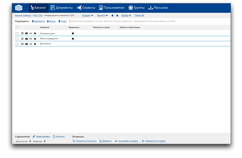This screenshot has width=242, height=158.
Task: Click the RUS (129) breadcrumb link
Action: 37,16
